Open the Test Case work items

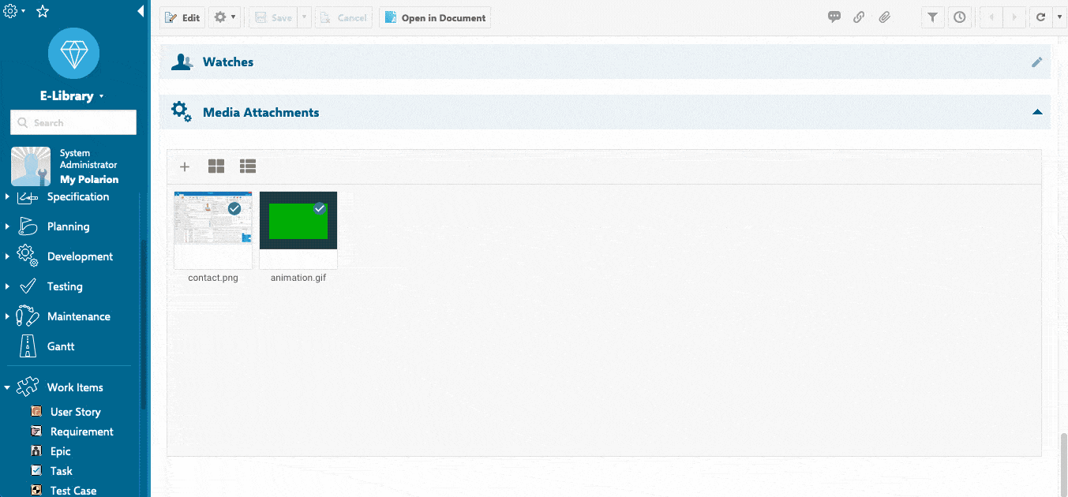pos(73,490)
